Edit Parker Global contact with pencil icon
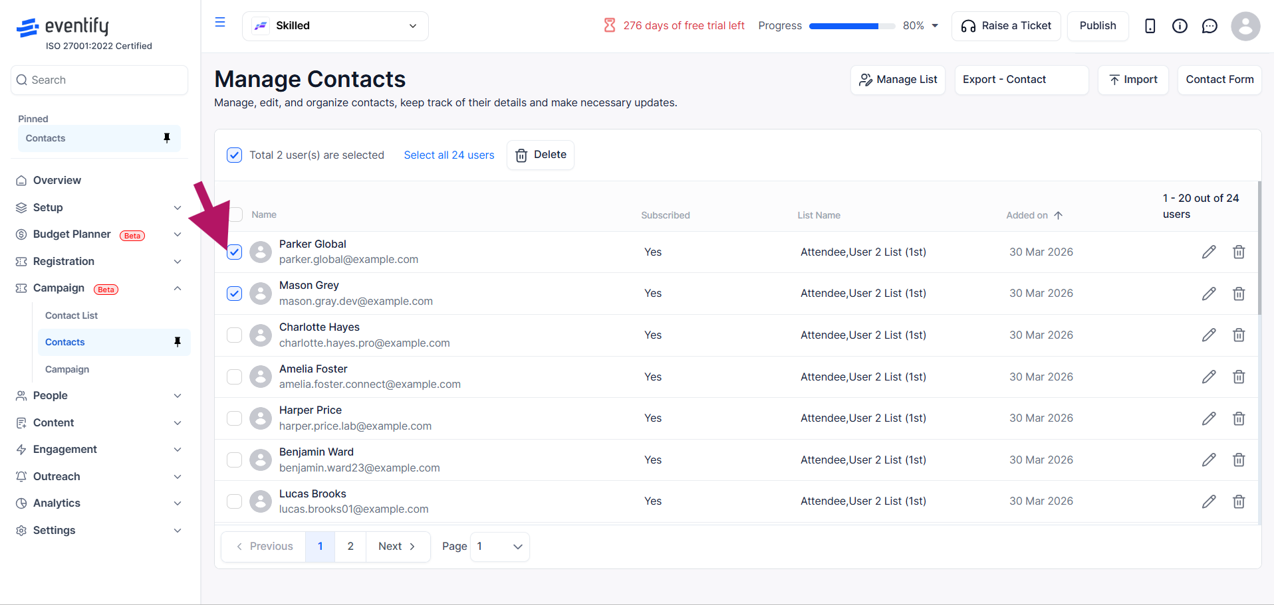Image resolution: width=1274 pixels, height=605 pixels. (1209, 252)
